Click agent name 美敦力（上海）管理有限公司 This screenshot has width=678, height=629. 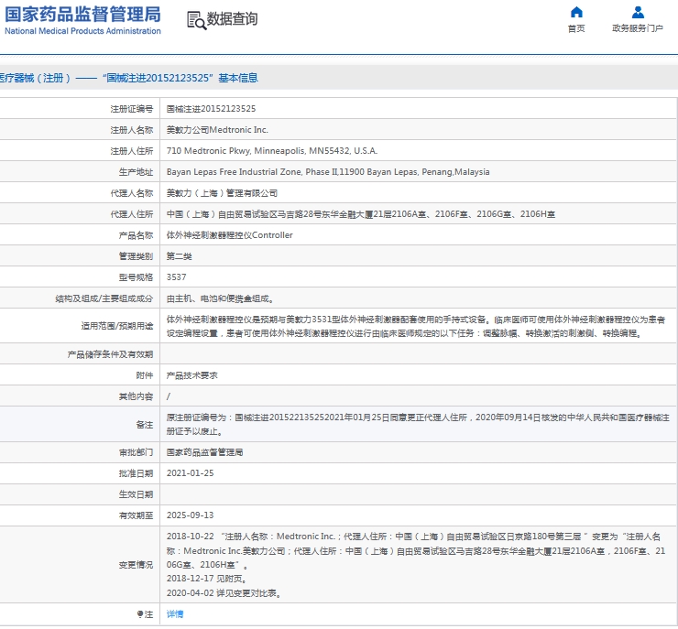pyautogui.click(x=222, y=193)
